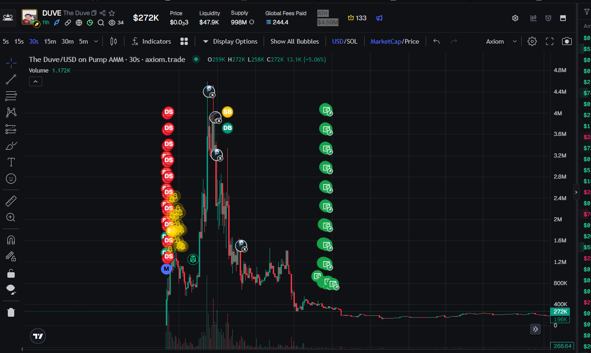
Task: Select the 5s timeframe
Action: pyautogui.click(x=6, y=41)
